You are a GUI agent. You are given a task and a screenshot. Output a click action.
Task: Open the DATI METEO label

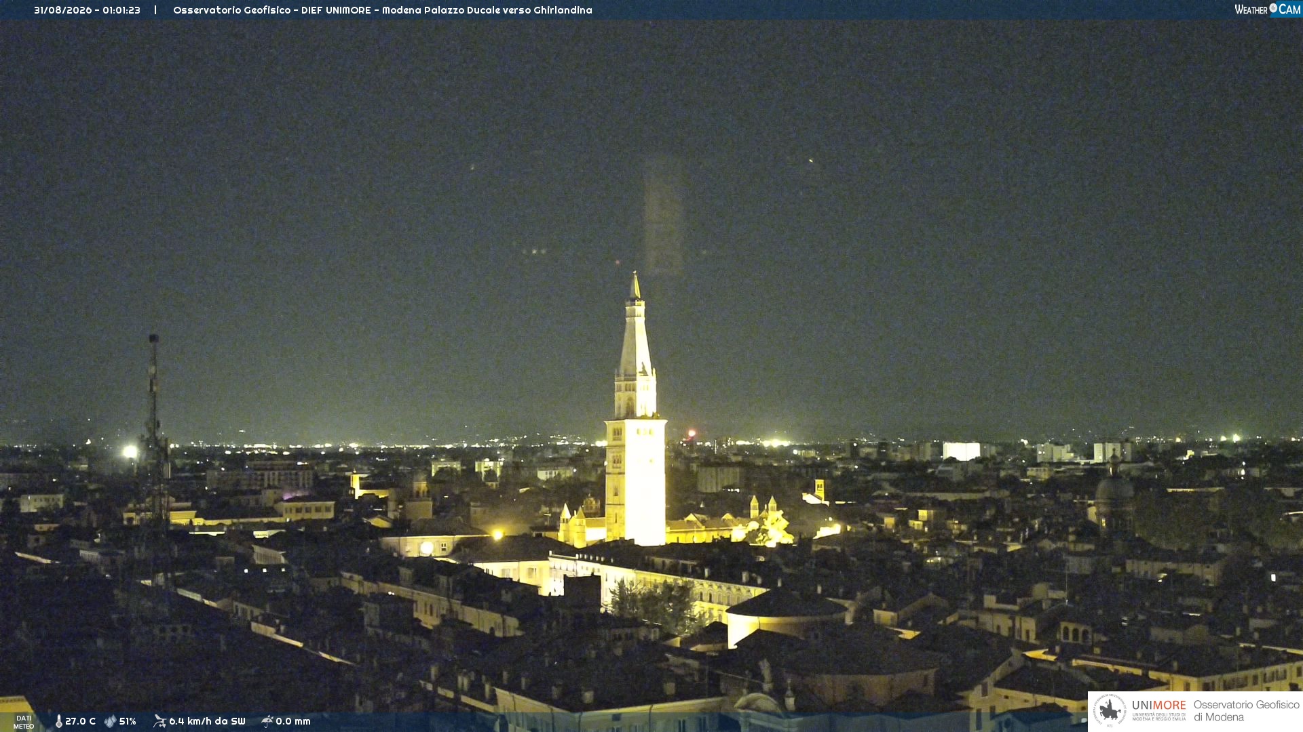tap(24, 723)
